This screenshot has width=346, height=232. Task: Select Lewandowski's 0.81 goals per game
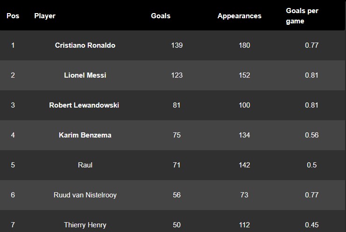(312, 105)
